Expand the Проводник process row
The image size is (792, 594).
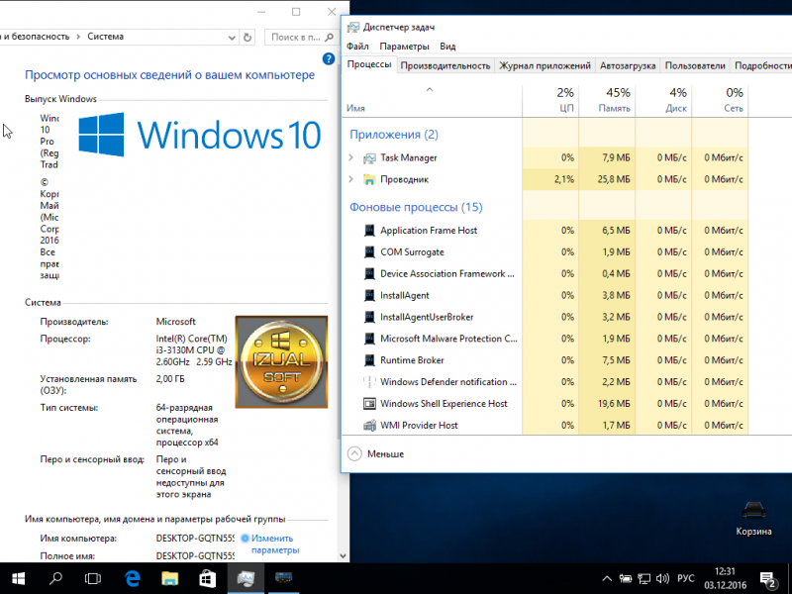tap(351, 179)
